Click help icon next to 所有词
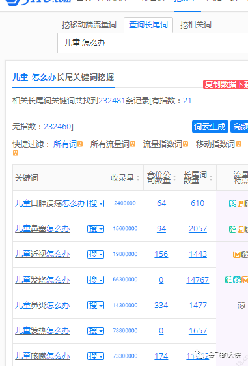248x366 pixels. pyautogui.click(x=80, y=144)
